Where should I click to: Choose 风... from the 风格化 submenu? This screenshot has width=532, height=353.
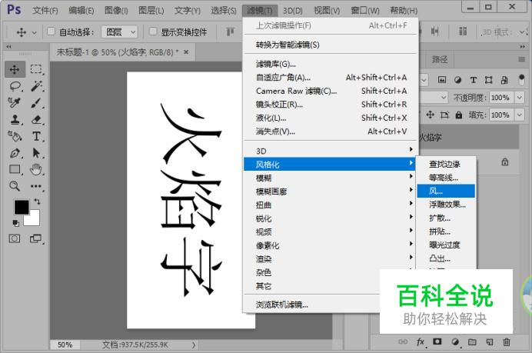click(446, 191)
